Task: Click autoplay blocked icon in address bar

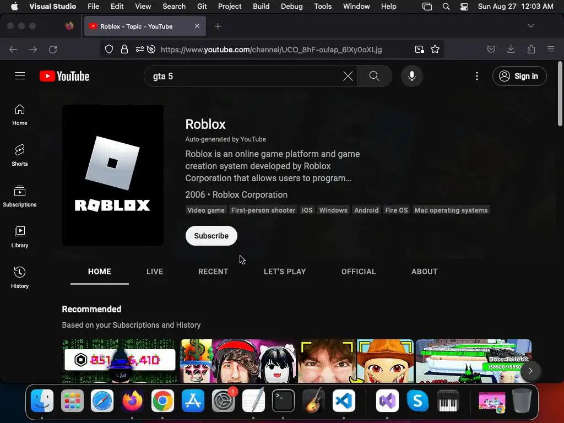Action: click(151, 49)
